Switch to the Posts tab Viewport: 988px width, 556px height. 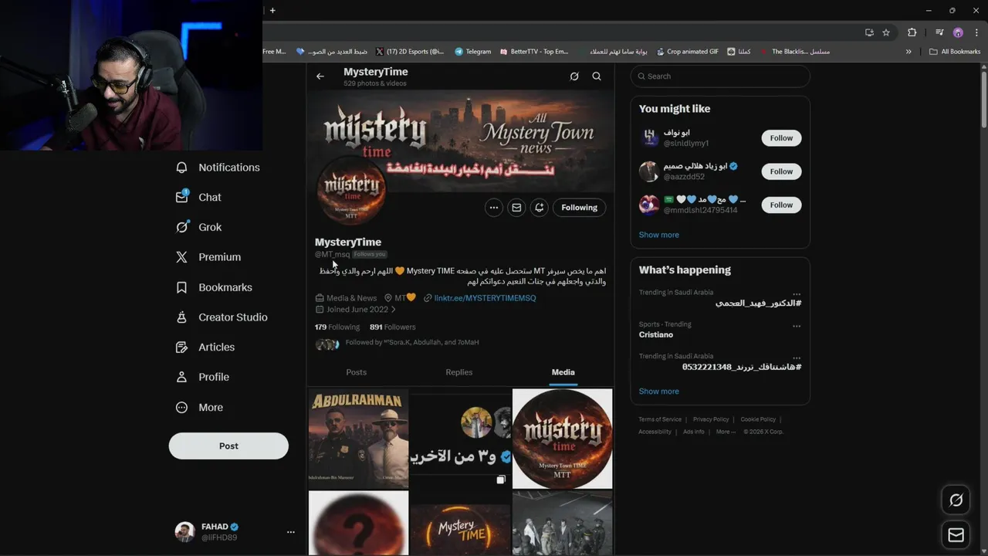tap(357, 372)
